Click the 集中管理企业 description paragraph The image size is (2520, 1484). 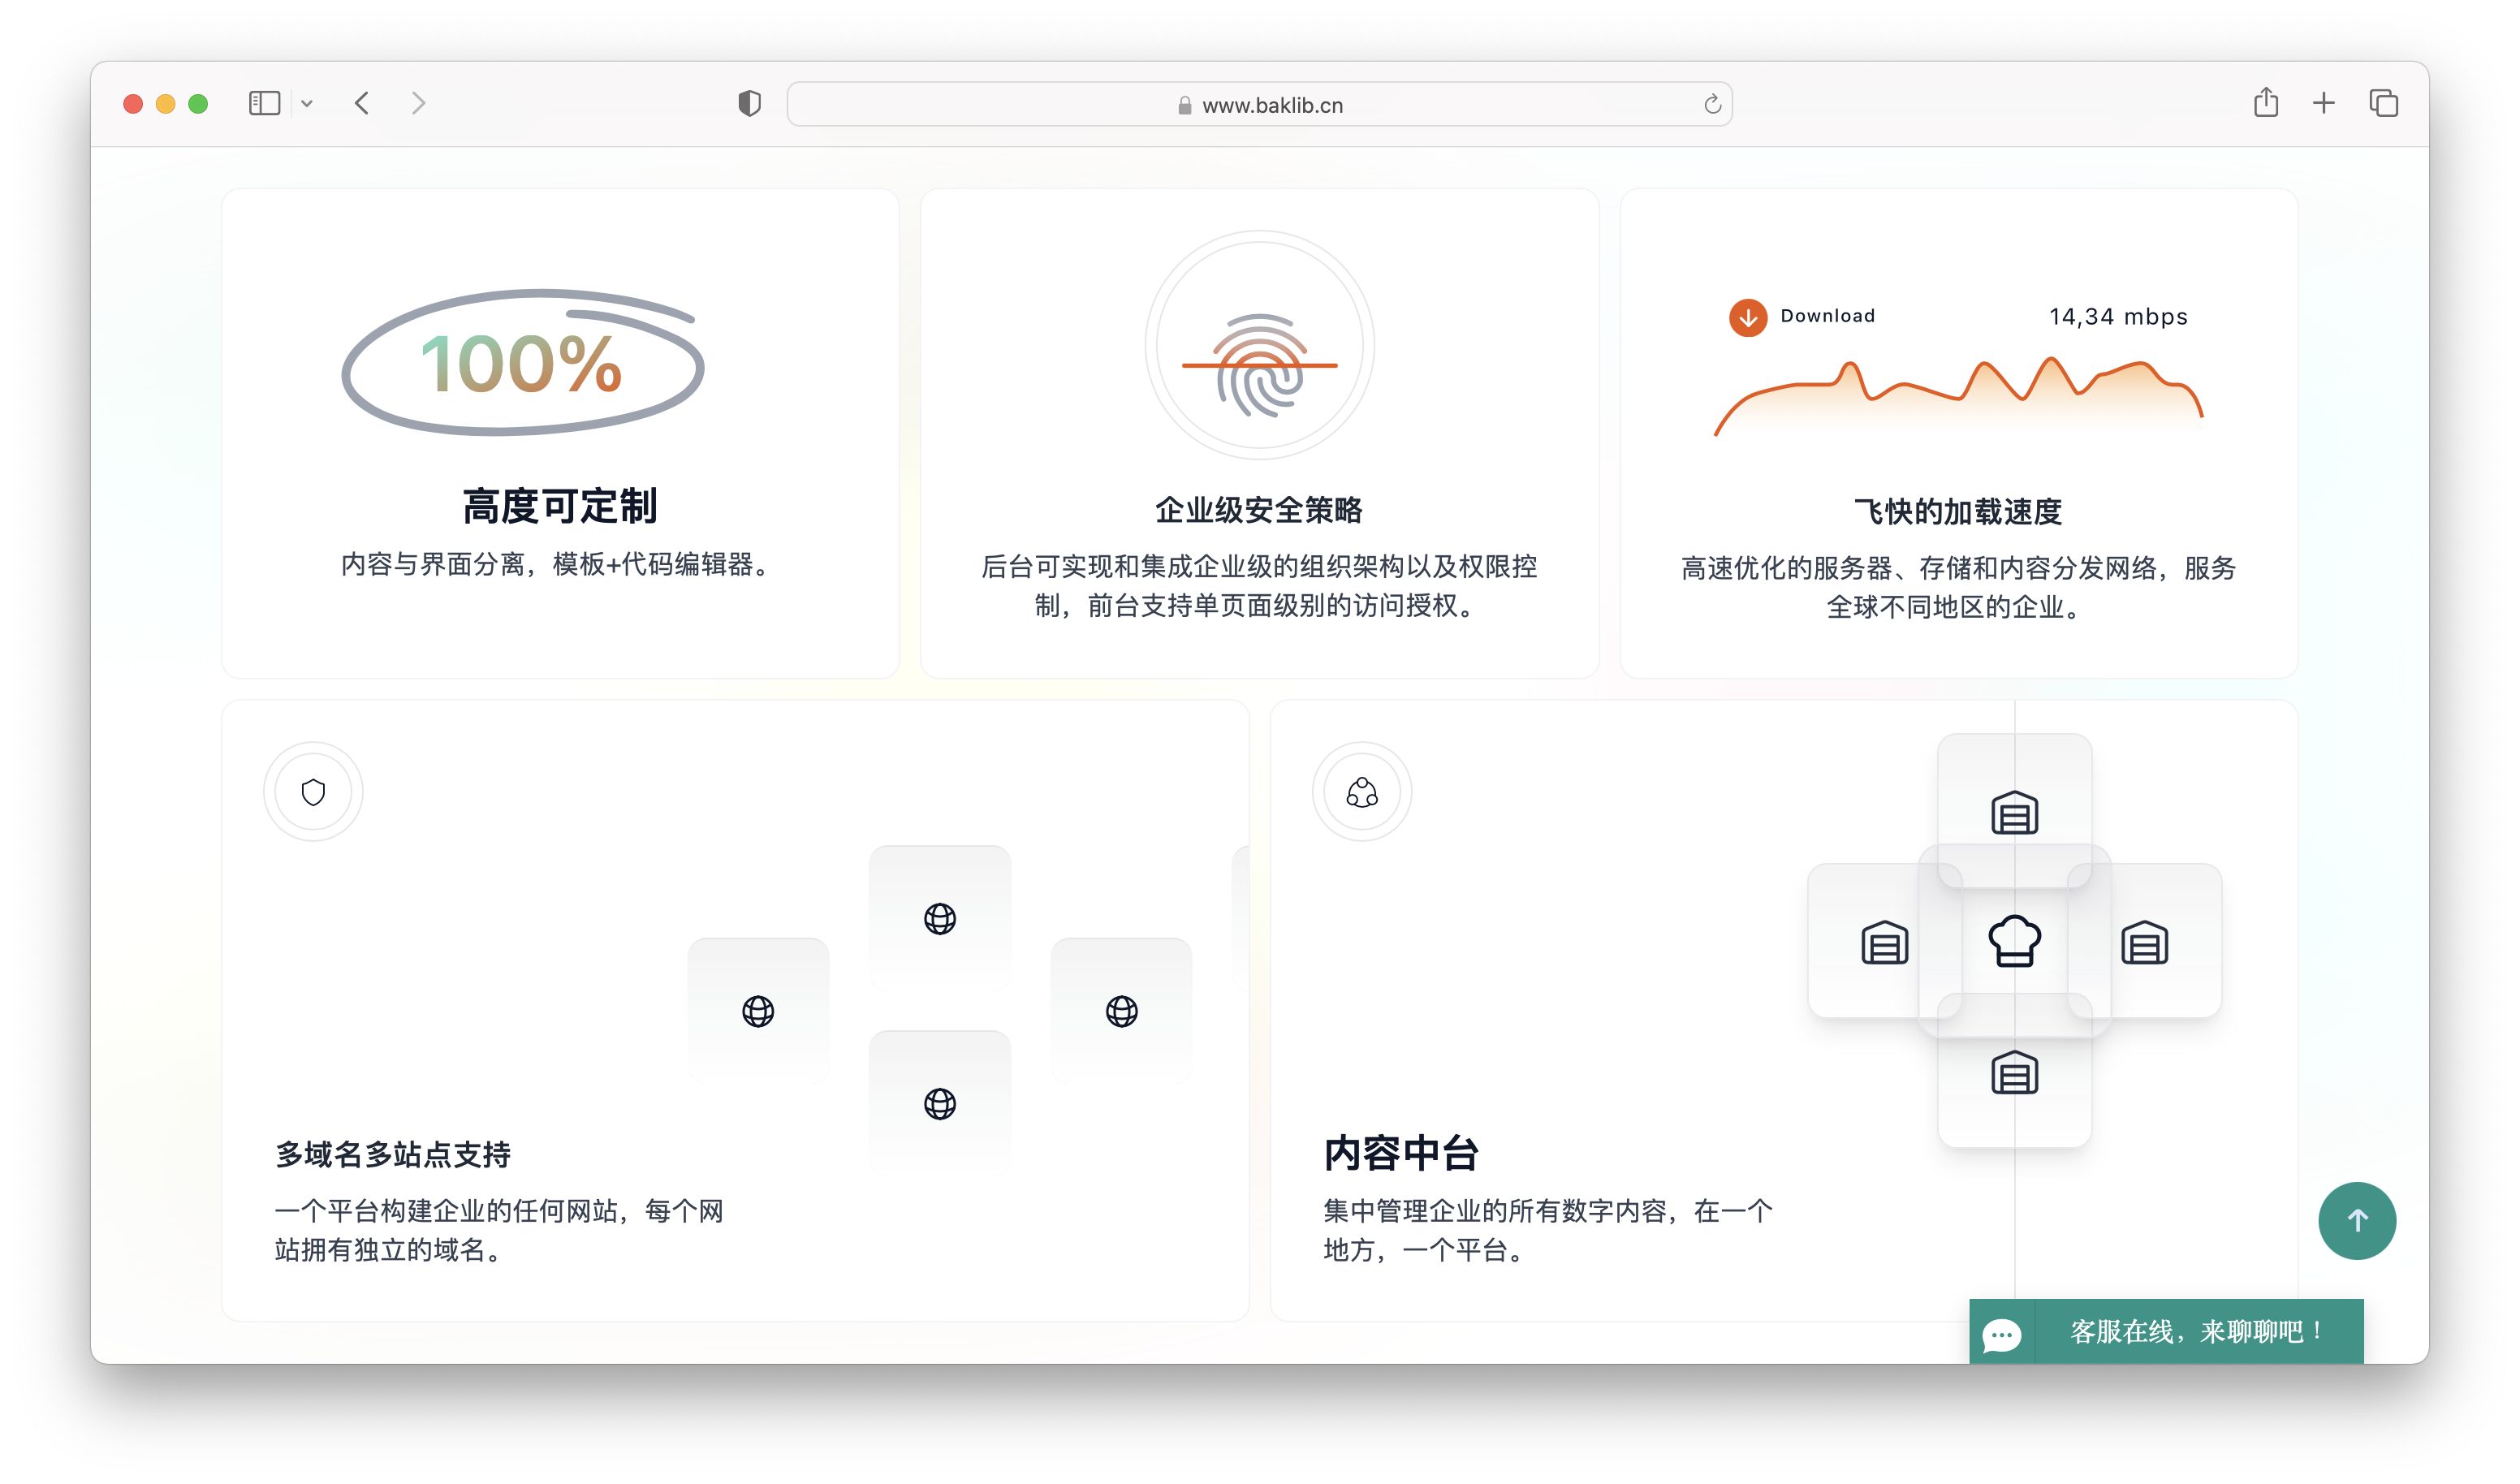tap(1548, 1230)
